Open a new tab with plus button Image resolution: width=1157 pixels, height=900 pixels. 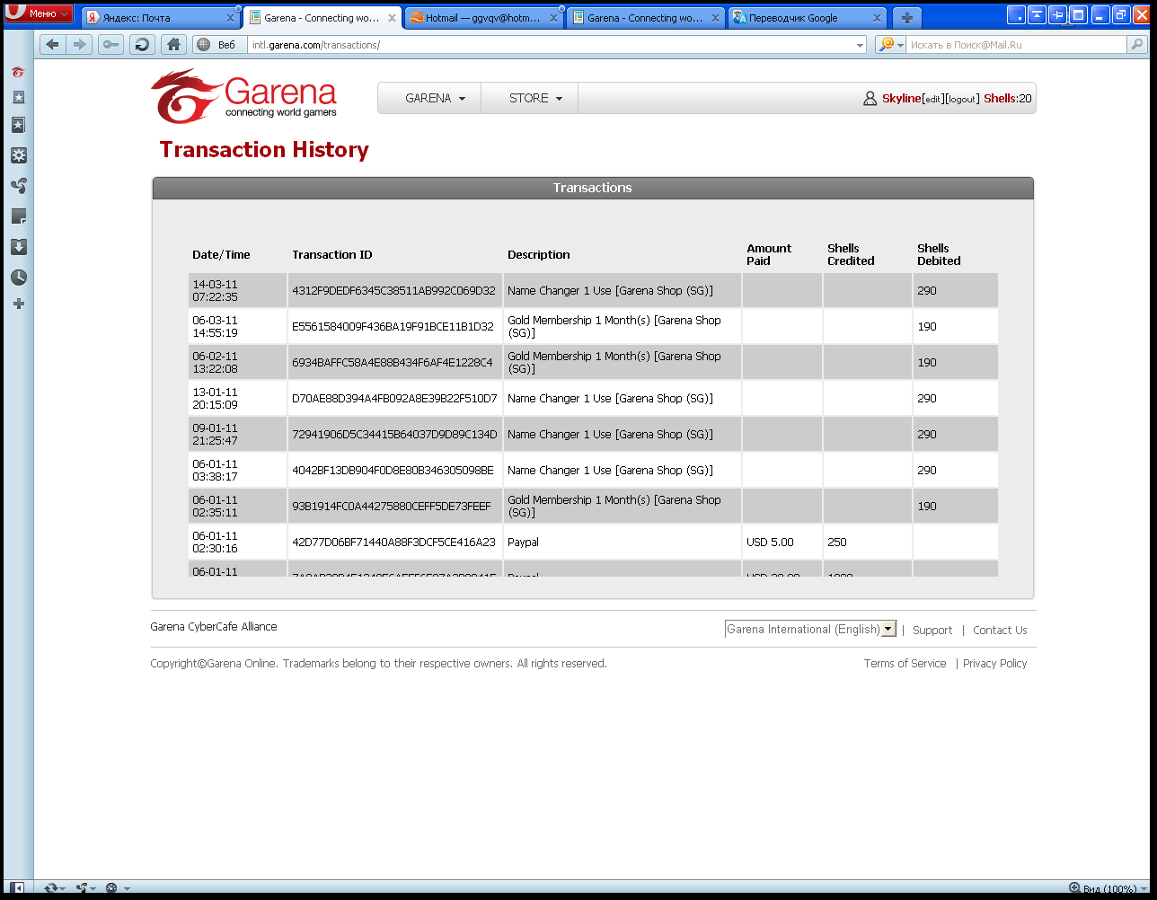907,18
